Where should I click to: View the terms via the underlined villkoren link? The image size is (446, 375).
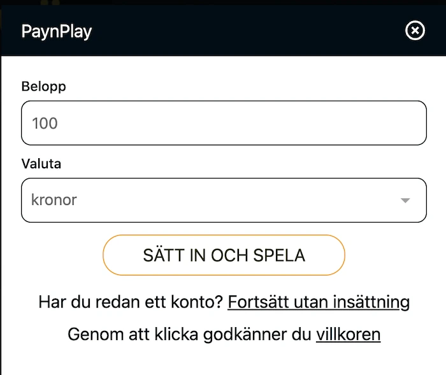(x=348, y=334)
